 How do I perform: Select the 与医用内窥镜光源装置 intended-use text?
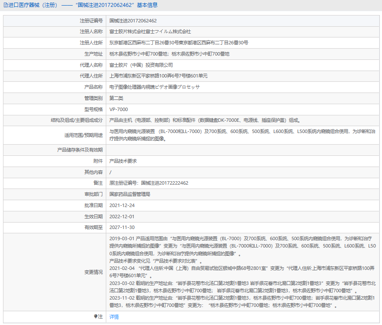(242, 135)
